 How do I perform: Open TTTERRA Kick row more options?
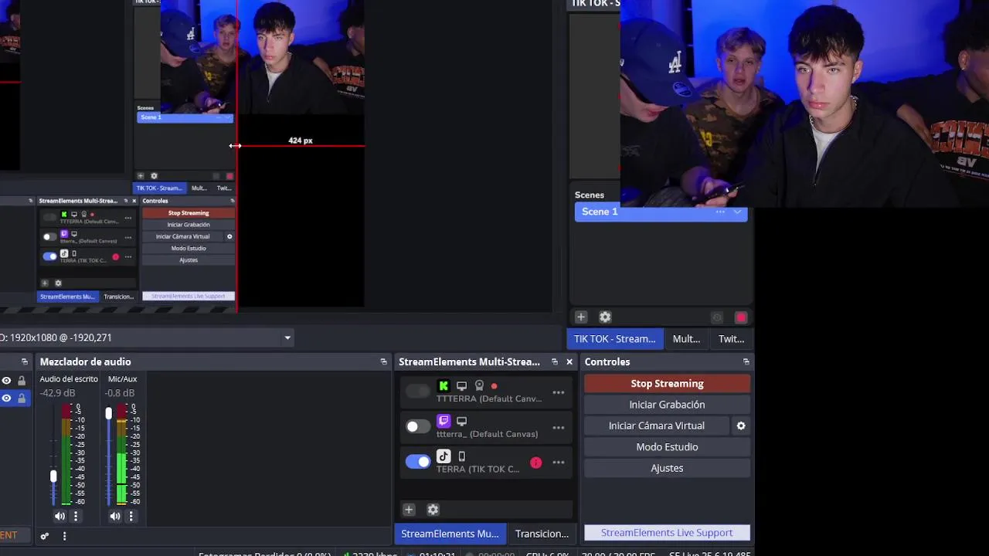(559, 392)
